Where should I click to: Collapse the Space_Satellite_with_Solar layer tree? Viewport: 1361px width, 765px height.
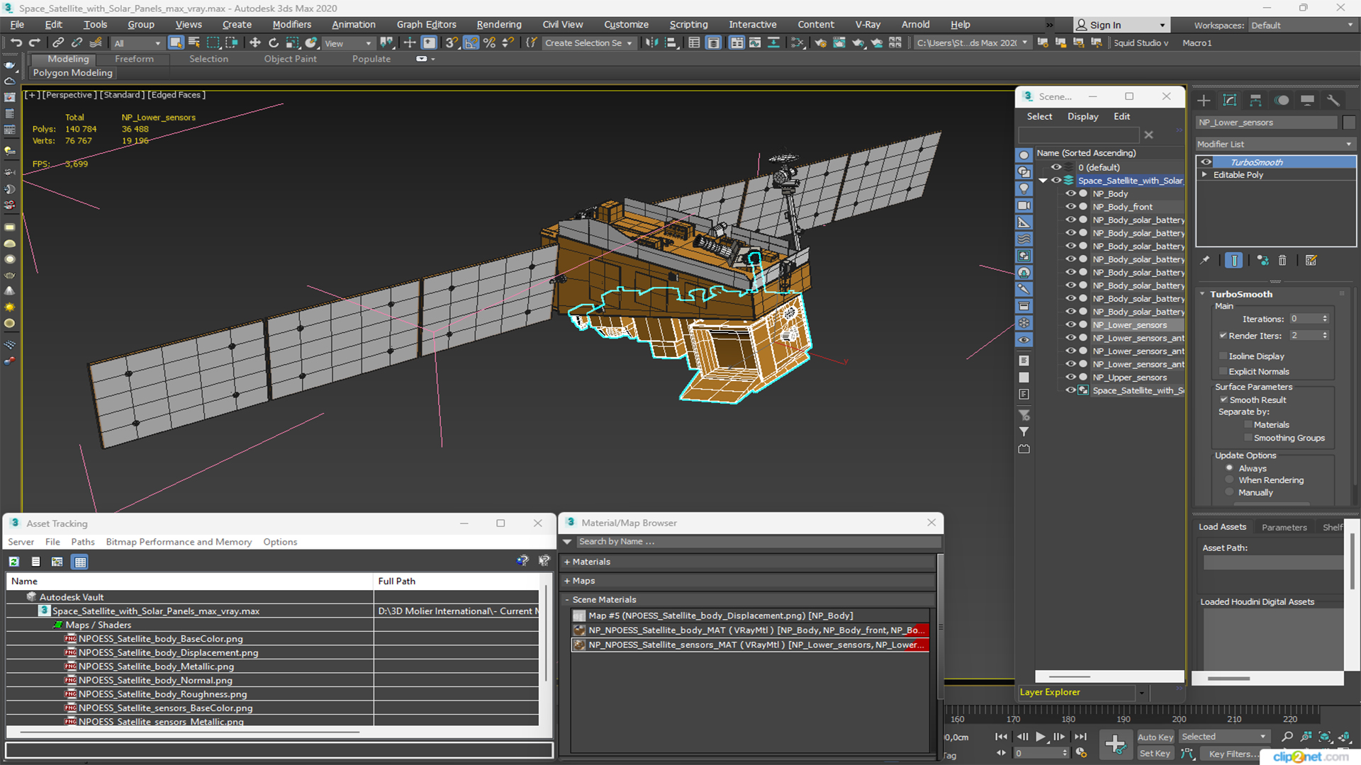click(1043, 181)
